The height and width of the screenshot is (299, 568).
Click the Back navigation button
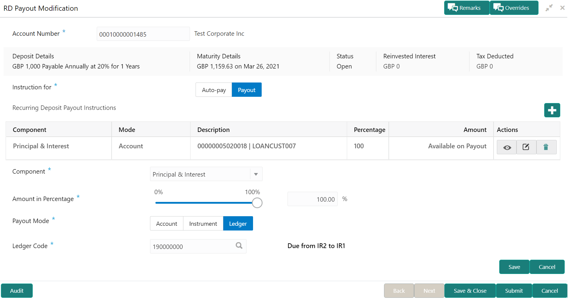(399, 291)
